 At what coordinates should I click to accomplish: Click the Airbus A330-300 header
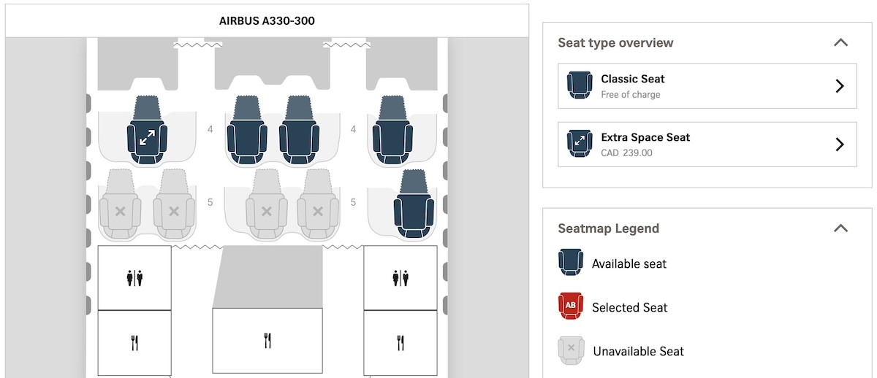267,21
